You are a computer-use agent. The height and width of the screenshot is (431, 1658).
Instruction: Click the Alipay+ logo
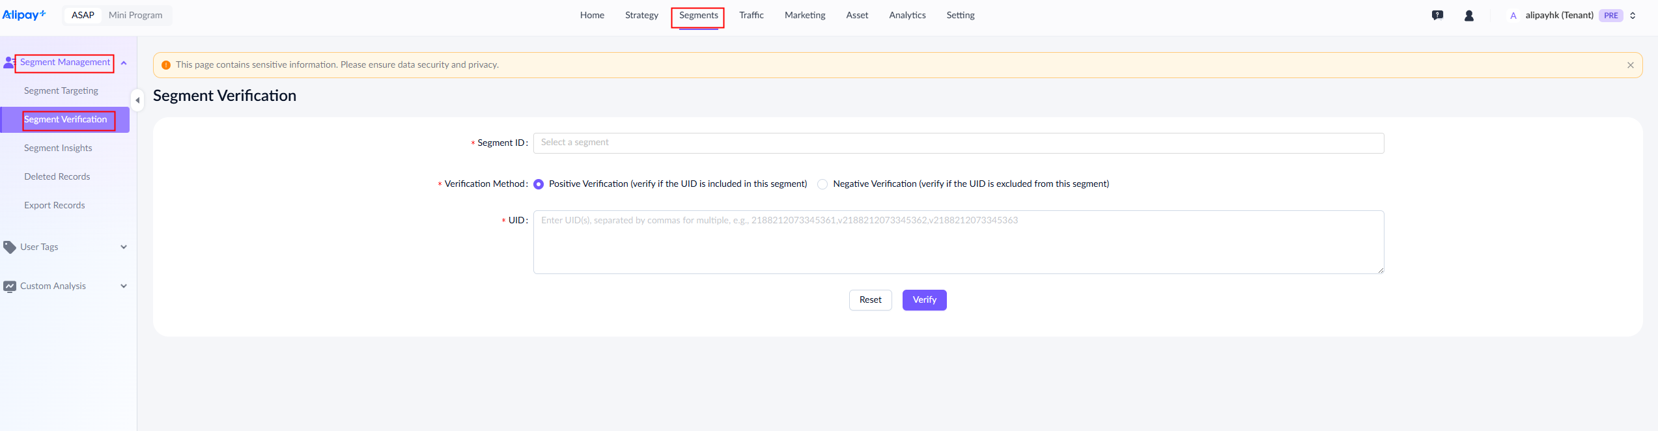coord(23,15)
